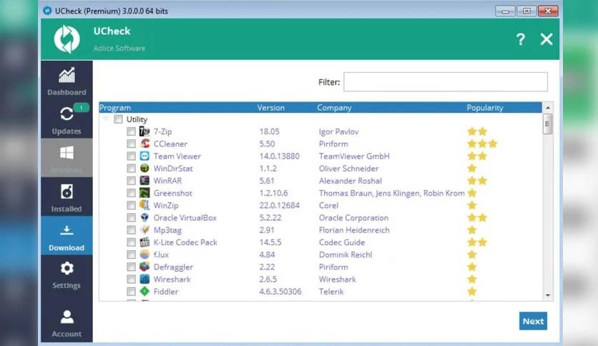Image resolution: width=598 pixels, height=346 pixels.
Task: Select the Team Viewer checkbox
Action: click(x=131, y=157)
